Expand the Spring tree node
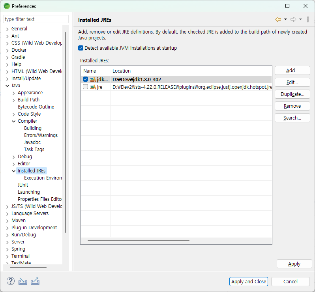This screenshot has height=292, width=315. point(7,249)
